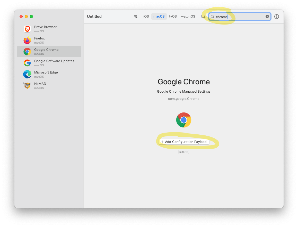
Task: Click the NoMAD icon in sidebar
Action: [x=27, y=86]
